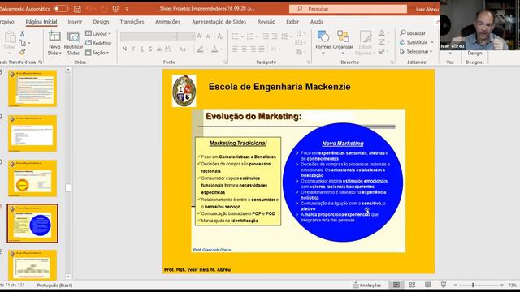The height and width of the screenshot is (292, 520).
Task: Click the Localizar find button
Action: [x=413, y=33]
